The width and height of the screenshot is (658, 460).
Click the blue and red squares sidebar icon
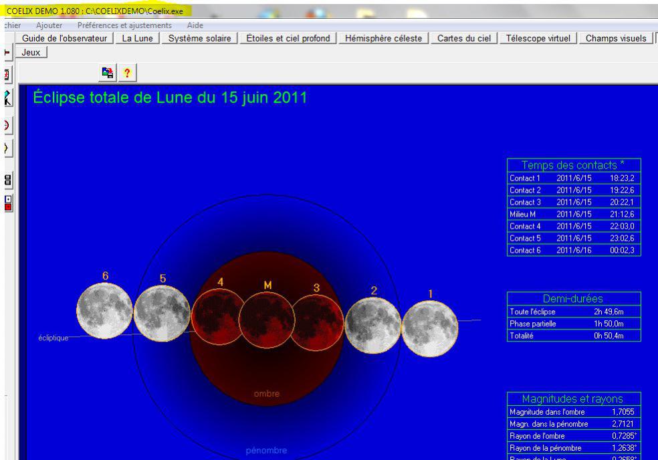tap(8, 203)
